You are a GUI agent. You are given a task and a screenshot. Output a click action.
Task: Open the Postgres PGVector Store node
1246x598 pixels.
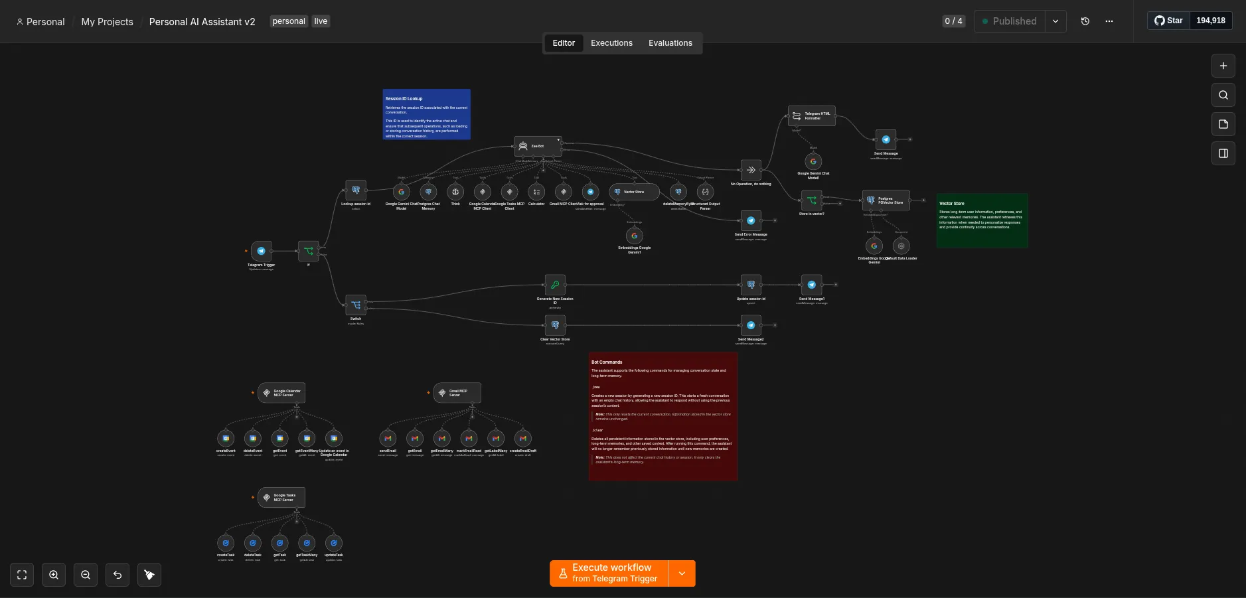coord(886,200)
